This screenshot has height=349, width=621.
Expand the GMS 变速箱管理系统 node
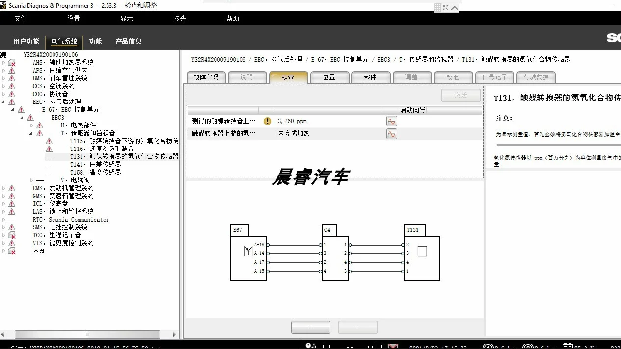(x=4, y=196)
